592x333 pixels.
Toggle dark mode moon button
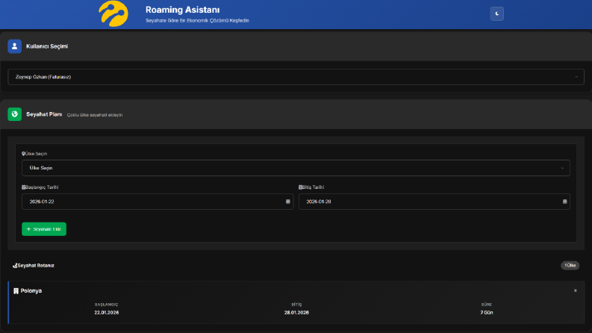click(497, 13)
